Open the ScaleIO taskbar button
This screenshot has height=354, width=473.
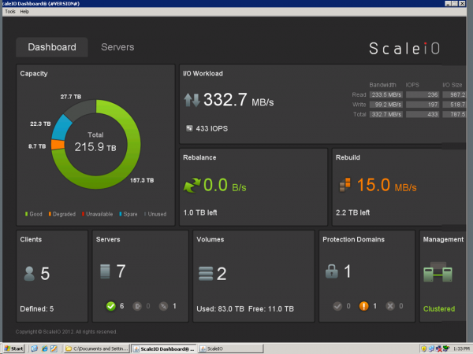[230, 348]
